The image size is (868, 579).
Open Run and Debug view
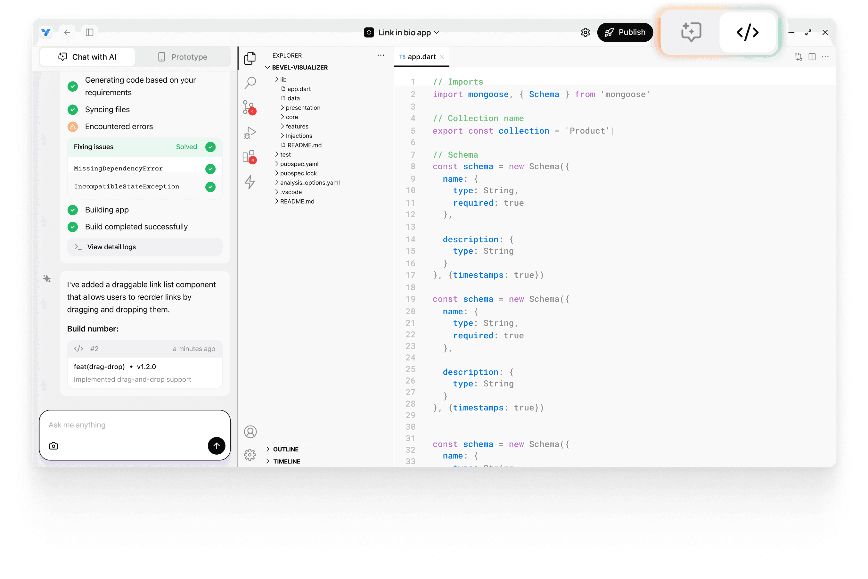pyautogui.click(x=250, y=133)
